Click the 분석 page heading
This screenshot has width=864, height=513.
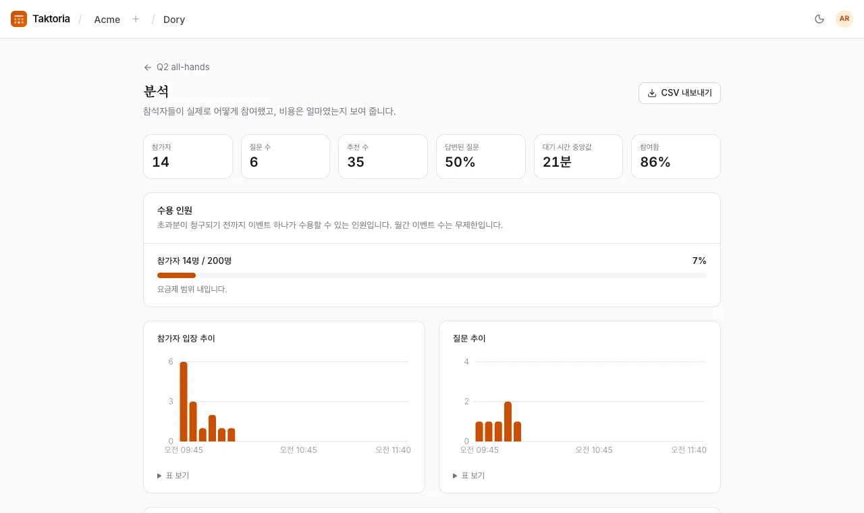tap(156, 92)
